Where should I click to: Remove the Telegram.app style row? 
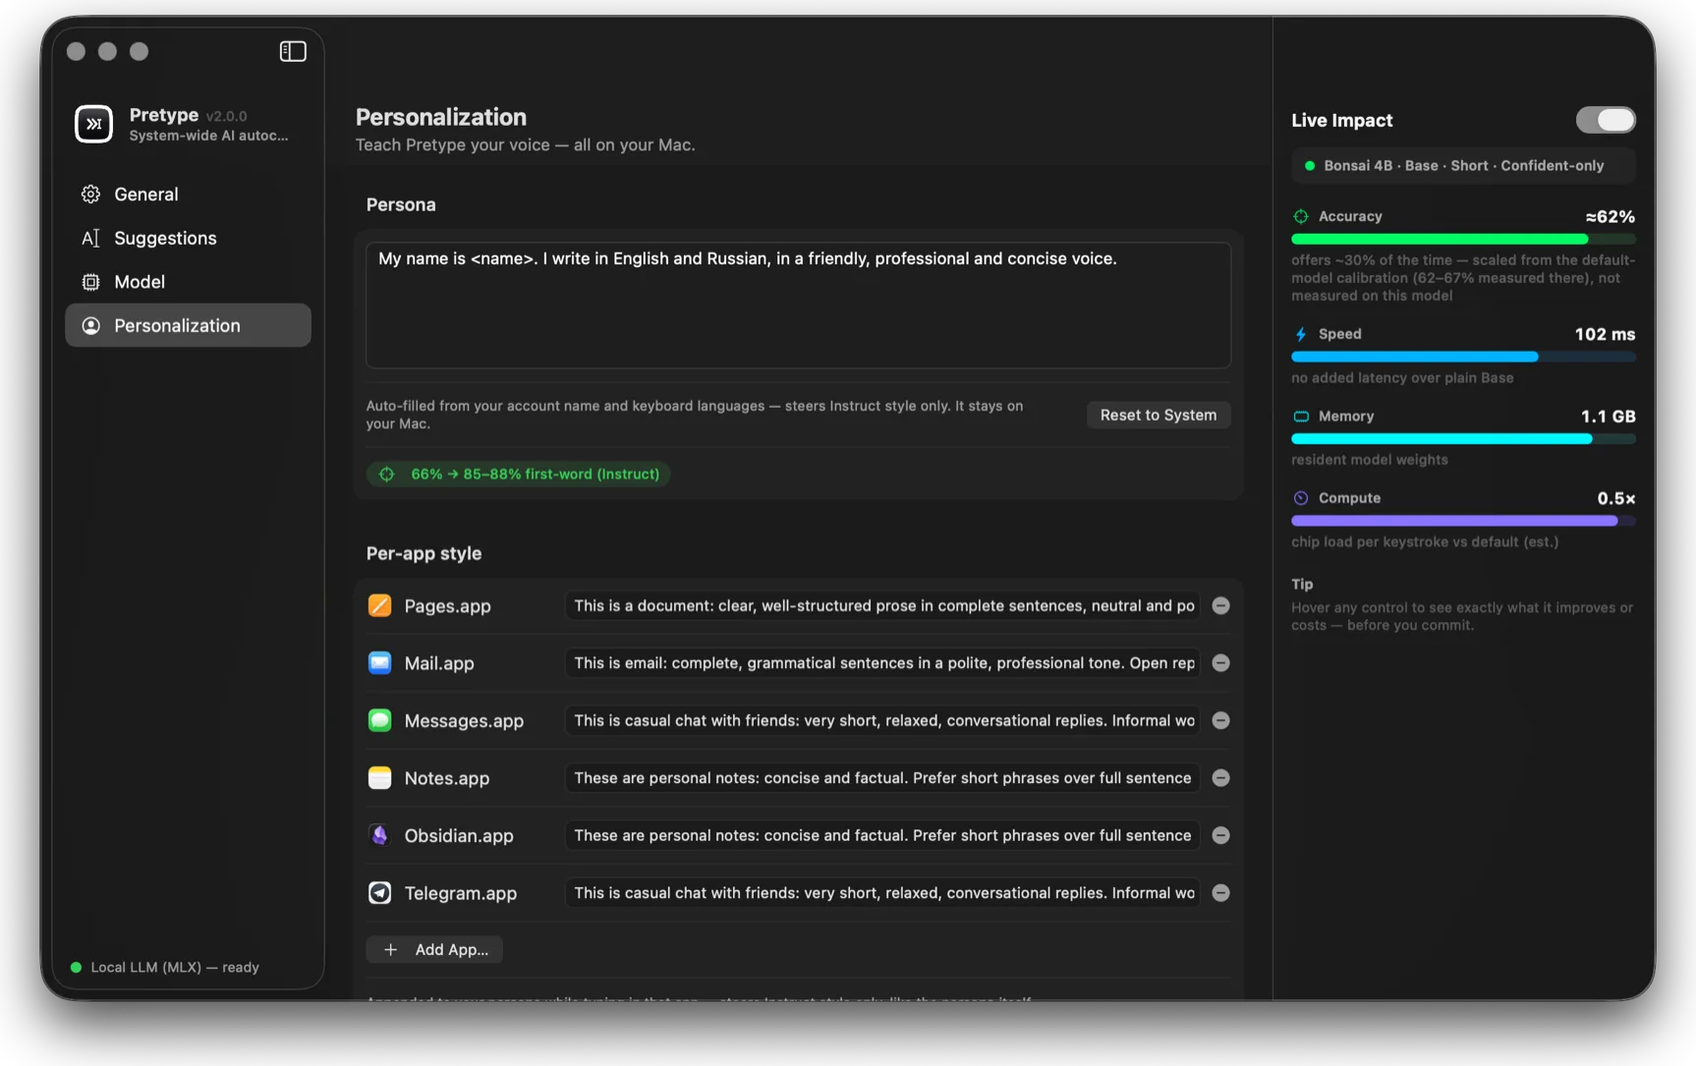[x=1220, y=893]
